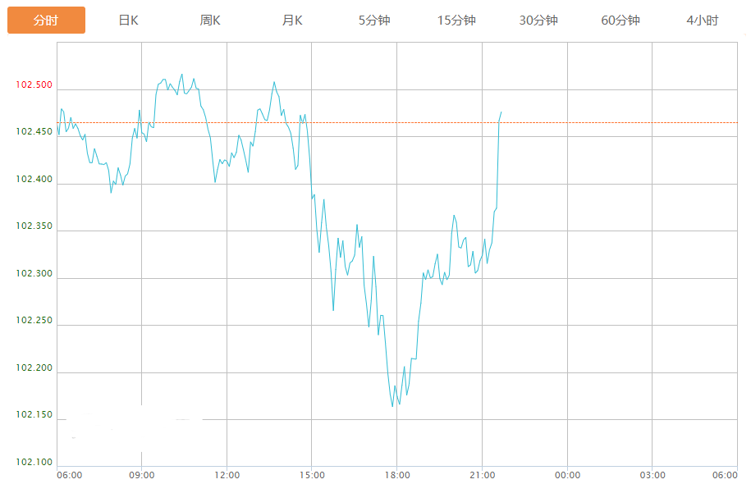751x484 pixels.
Task: Click the 102.100 price axis label
Action: (x=34, y=463)
